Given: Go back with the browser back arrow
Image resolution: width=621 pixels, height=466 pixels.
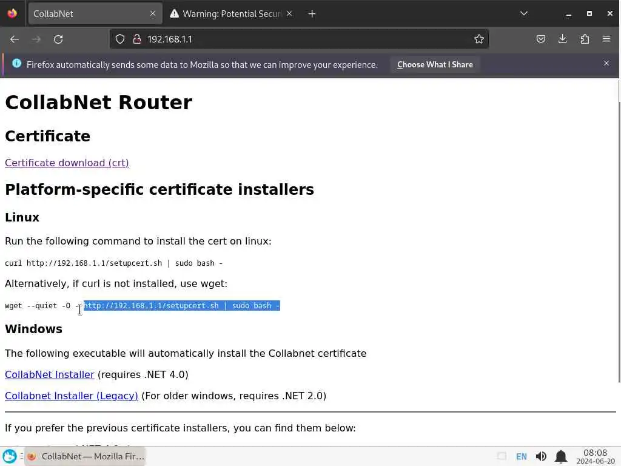Looking at the screenshot, I should (15, 39).
